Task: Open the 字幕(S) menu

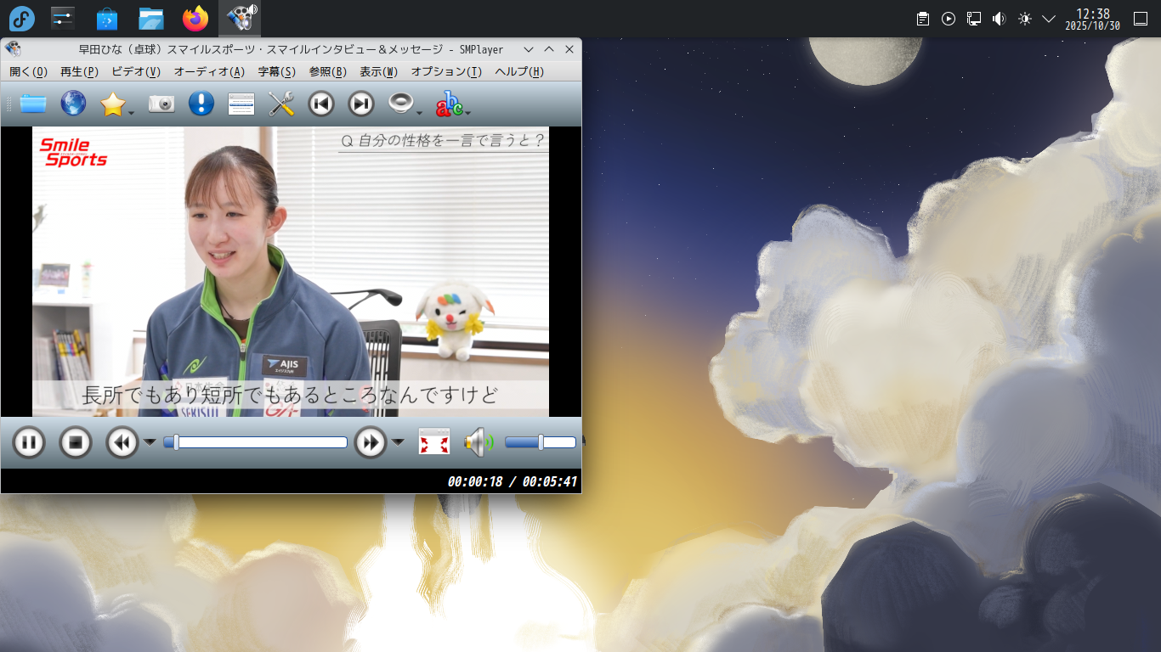Action: point(277,72)
